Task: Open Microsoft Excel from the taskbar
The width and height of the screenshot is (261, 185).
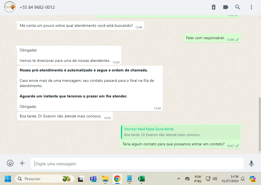Action: pos(141,179)
